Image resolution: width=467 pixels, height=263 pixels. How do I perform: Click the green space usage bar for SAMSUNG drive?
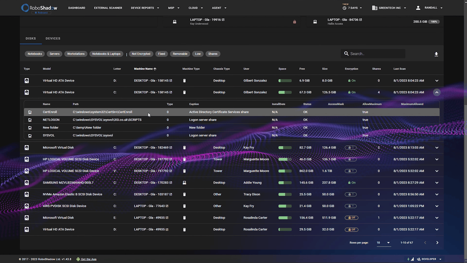pos(285,182)
